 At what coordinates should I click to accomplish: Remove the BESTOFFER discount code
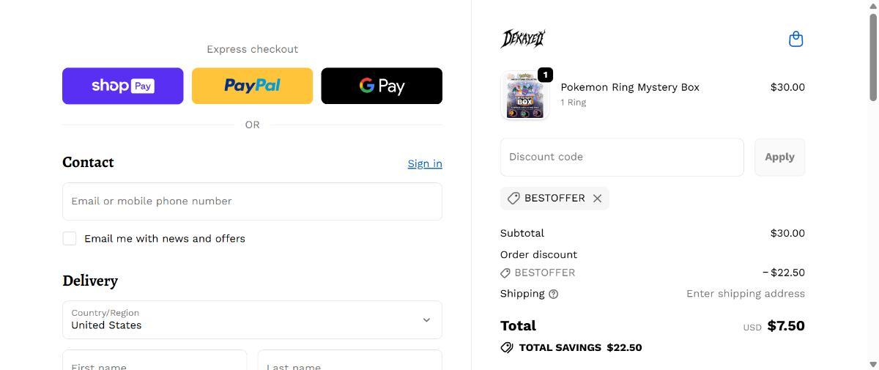[597, 199]
